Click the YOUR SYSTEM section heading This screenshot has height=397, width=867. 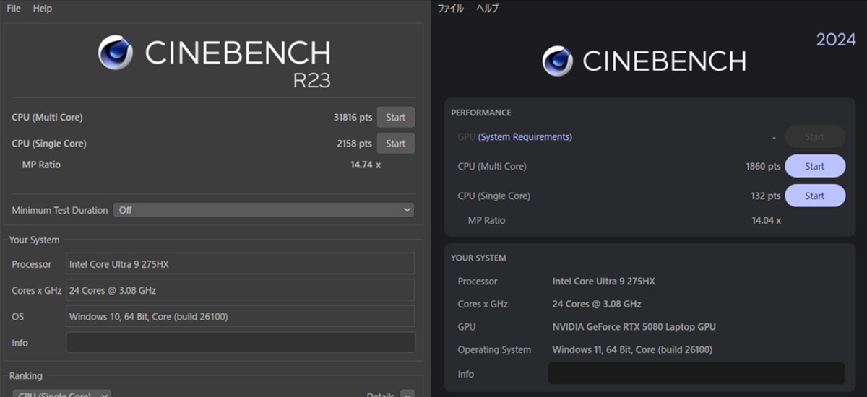[x=478, y=258]
